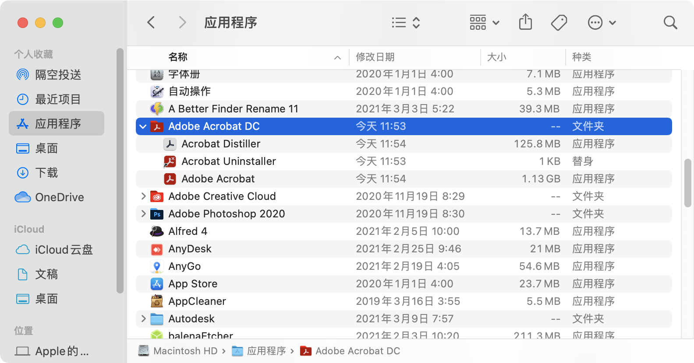Click the 'AnyGo' row name
Viewport: 694px width, 363px height.
[x=184, y=266]
